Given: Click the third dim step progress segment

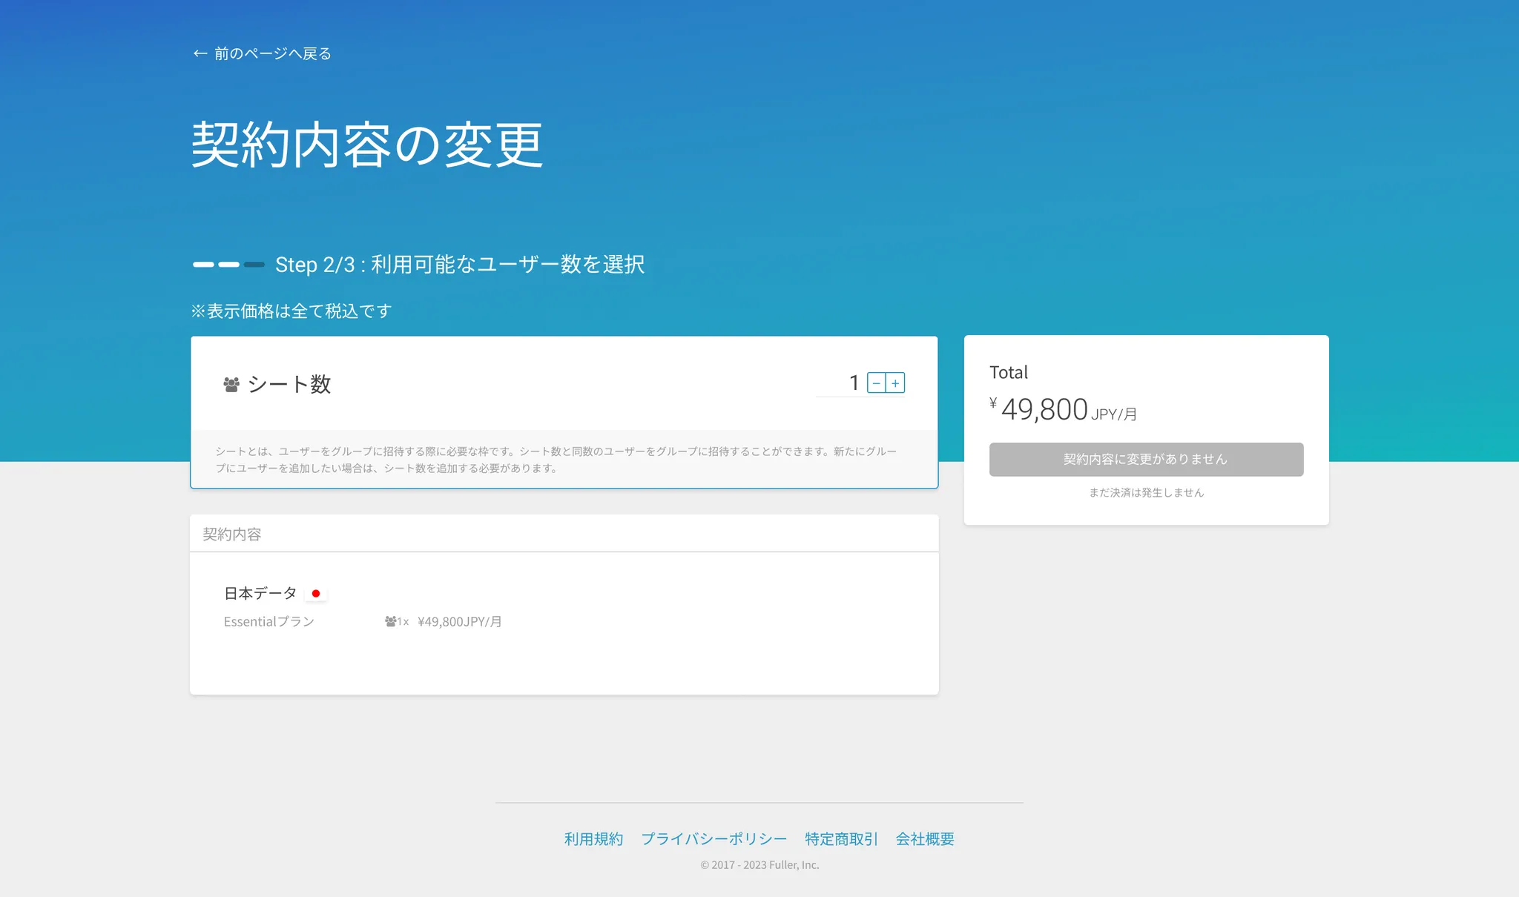Looking at the screenshot, I should click(x=254, y=265).
